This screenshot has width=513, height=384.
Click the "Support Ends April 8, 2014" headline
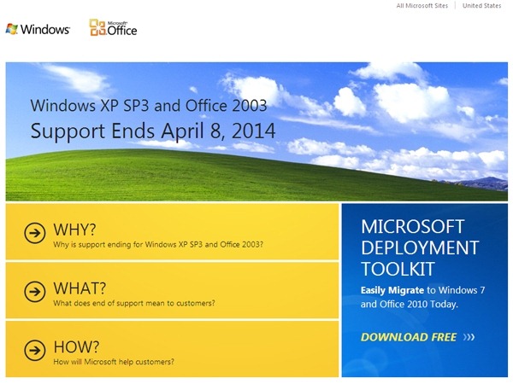[153, 131]
